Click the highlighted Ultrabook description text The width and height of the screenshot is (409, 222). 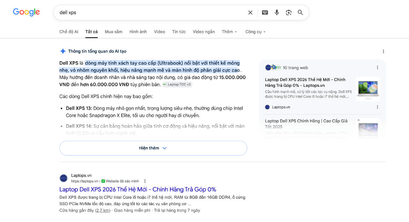pos(150,66)
